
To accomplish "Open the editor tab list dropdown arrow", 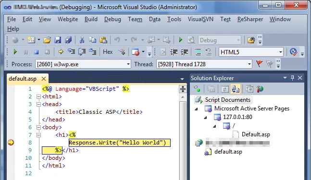I will click(x=182, y=79).
